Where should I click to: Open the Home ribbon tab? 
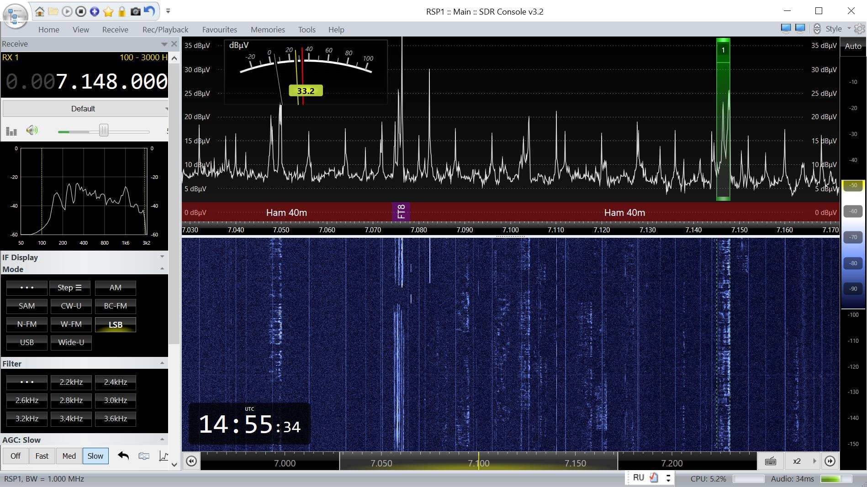49,30
